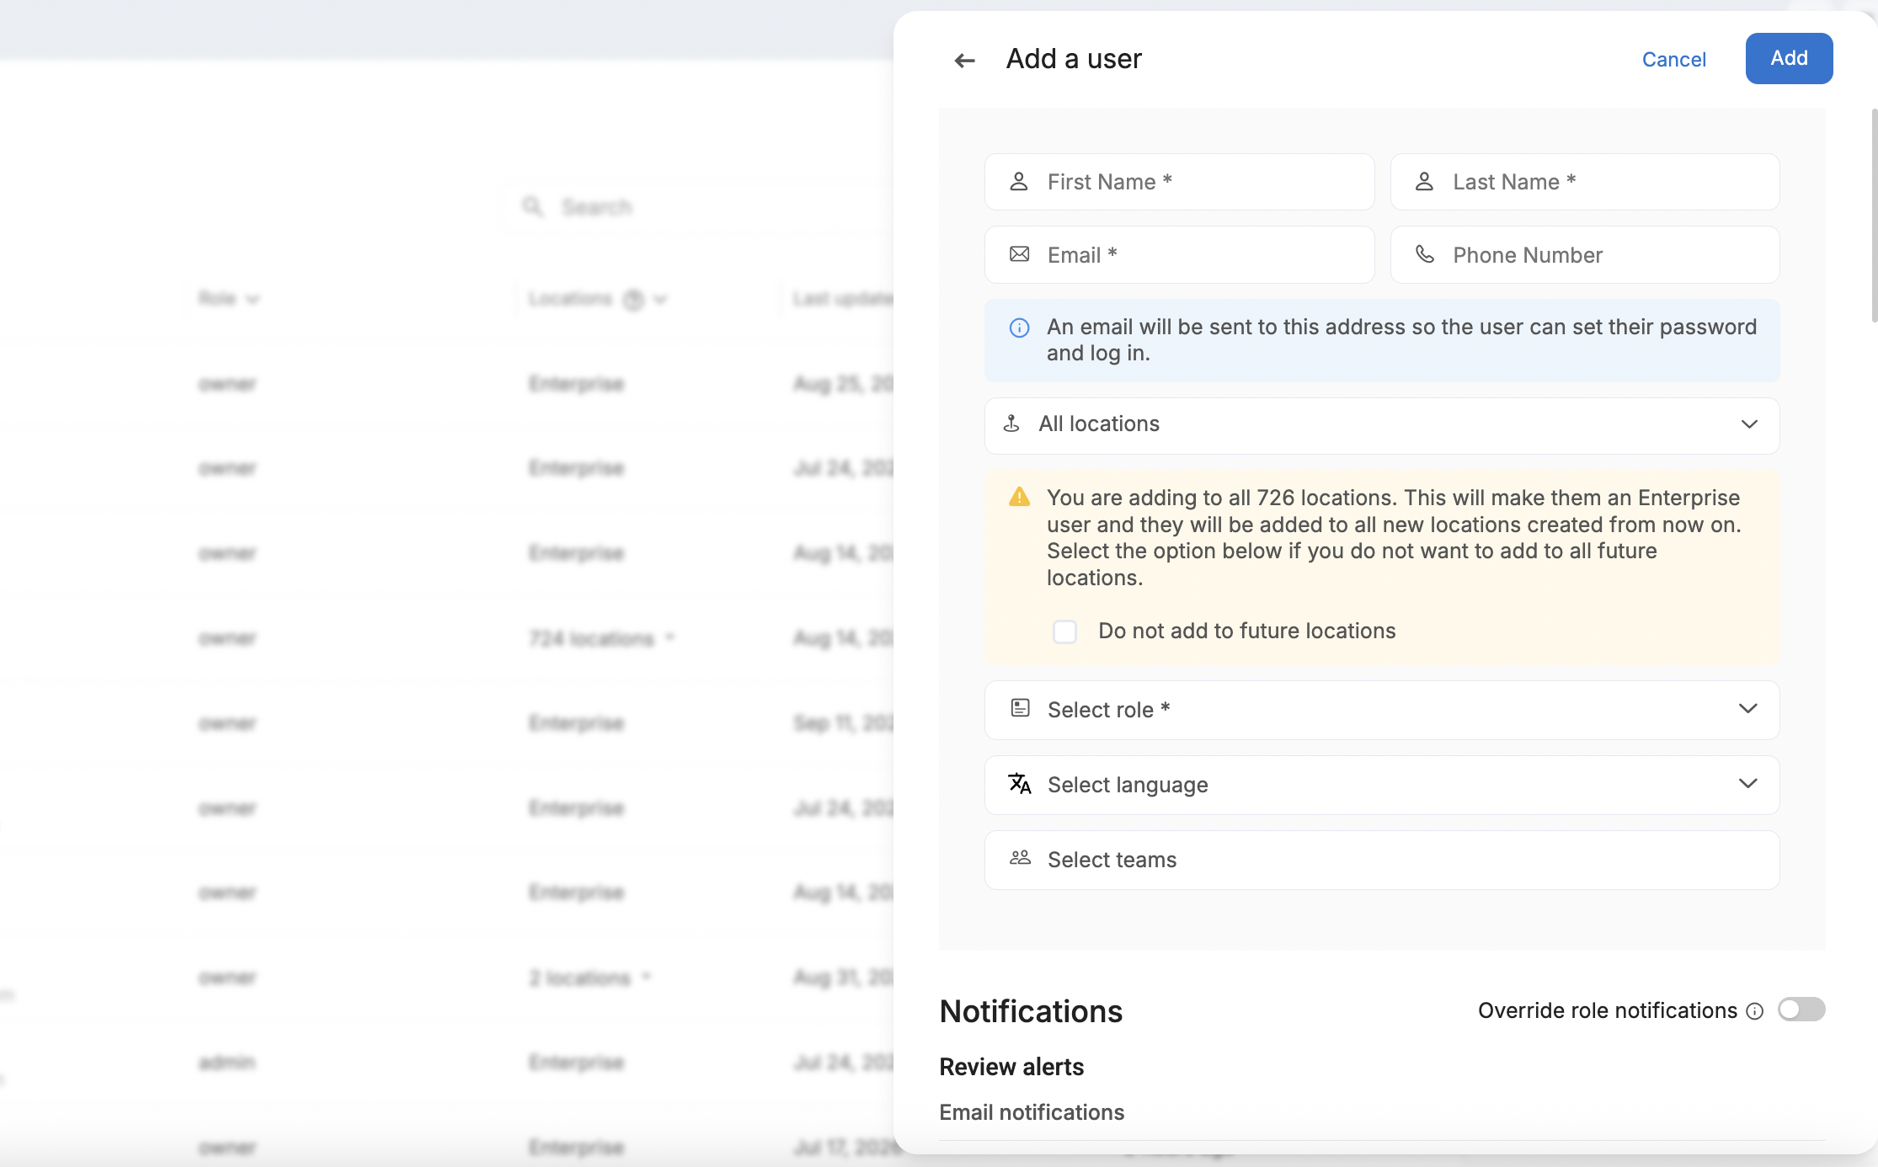Click into the Phone Number field
This screenshot has height=1167, width=1878.
[1584, 254]
